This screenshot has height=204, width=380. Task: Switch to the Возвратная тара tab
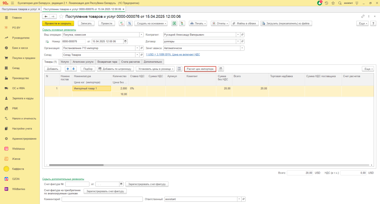[x=108, y=62]
